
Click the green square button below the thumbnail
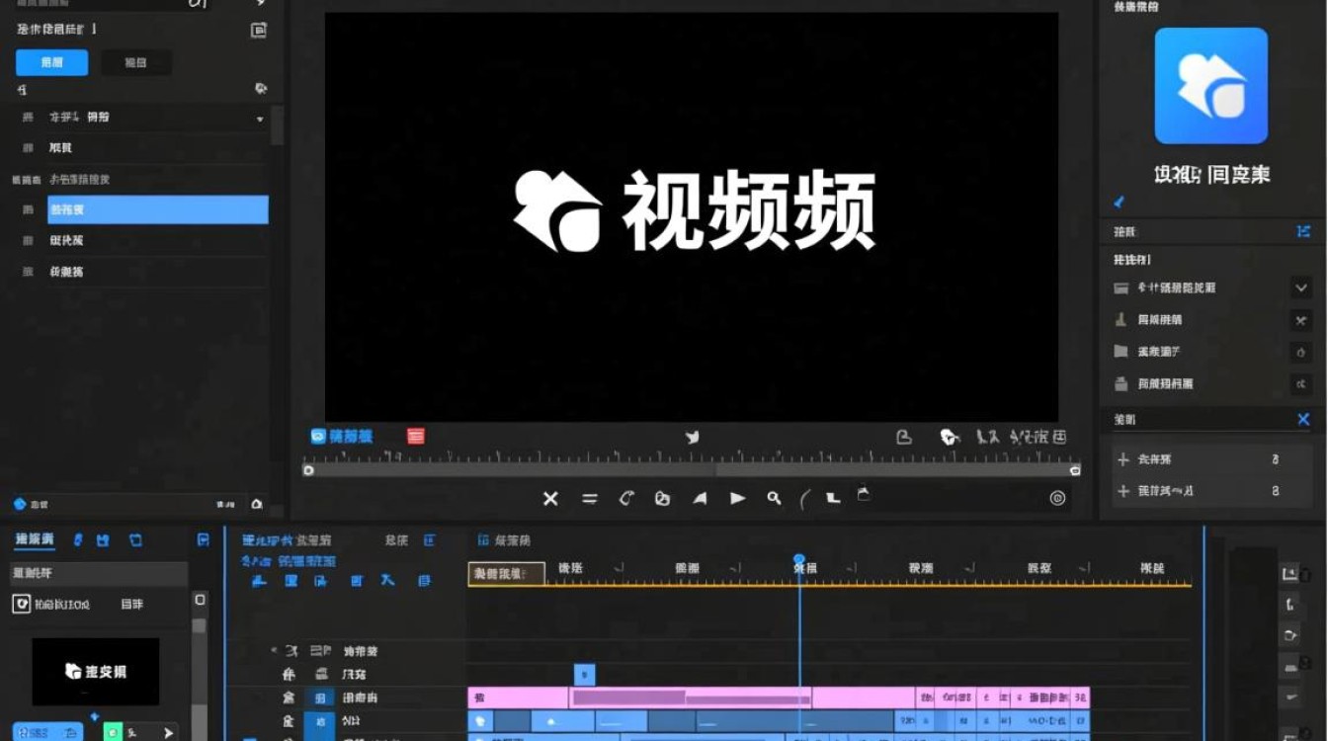pos(112,732)
